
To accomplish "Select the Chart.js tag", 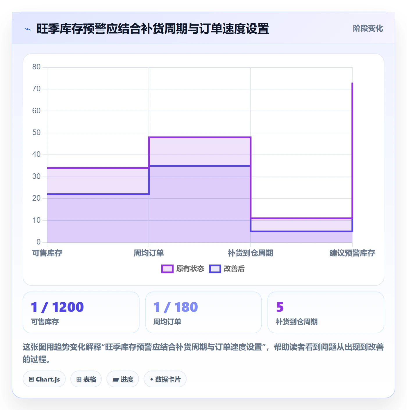I will coord(44,379).
